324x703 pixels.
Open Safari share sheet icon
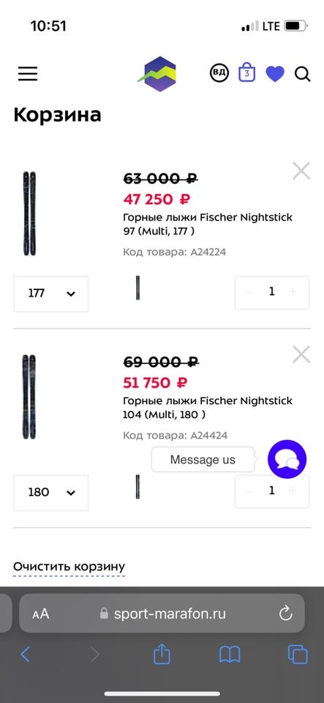tap(162, 655)
